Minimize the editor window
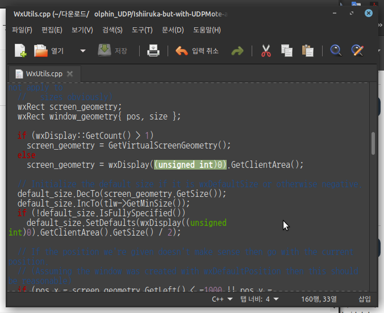This screenshot has height=313, width=384. [335, 13]
